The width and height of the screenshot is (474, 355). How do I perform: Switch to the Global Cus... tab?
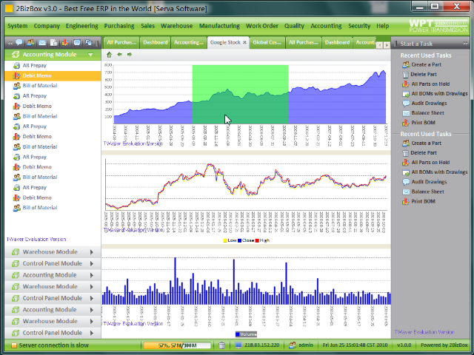pos(267,43)
